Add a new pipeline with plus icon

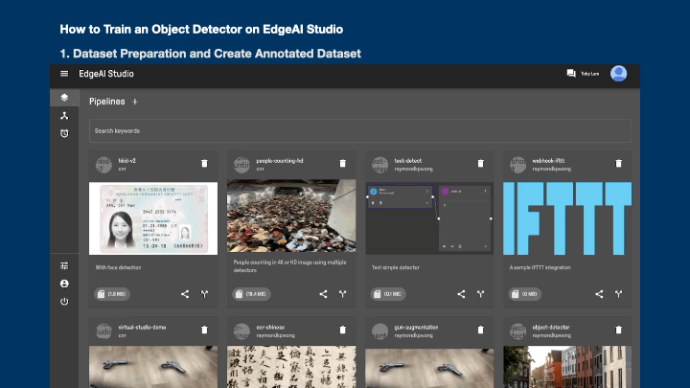click(x=135, y=101)
